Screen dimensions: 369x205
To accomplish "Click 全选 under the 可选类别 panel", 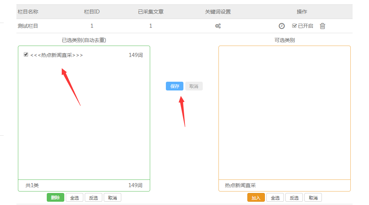I will (275, 198).
